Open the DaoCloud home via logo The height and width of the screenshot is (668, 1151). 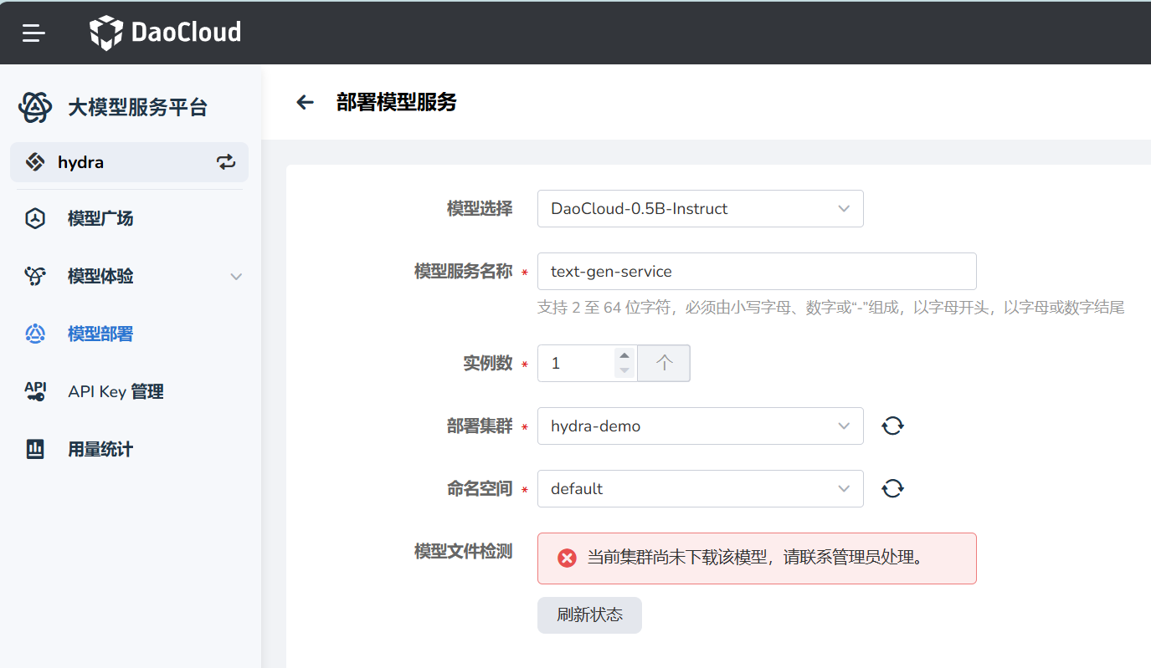[164, 33]
